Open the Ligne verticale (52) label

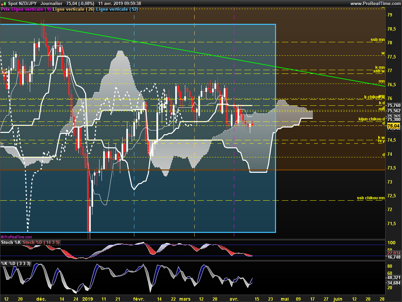[117, 9]
